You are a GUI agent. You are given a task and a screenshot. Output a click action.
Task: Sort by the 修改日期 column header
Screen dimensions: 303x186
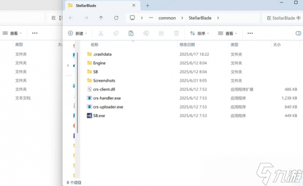tap(187, 44)
